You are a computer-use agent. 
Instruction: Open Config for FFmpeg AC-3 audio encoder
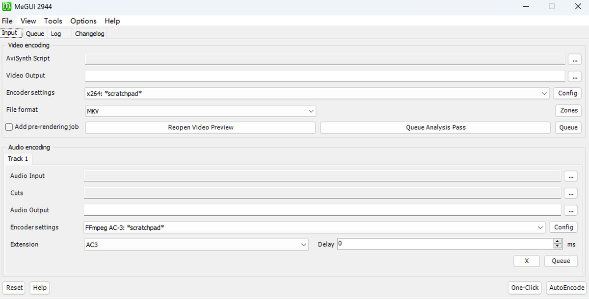tap(563, 227)
